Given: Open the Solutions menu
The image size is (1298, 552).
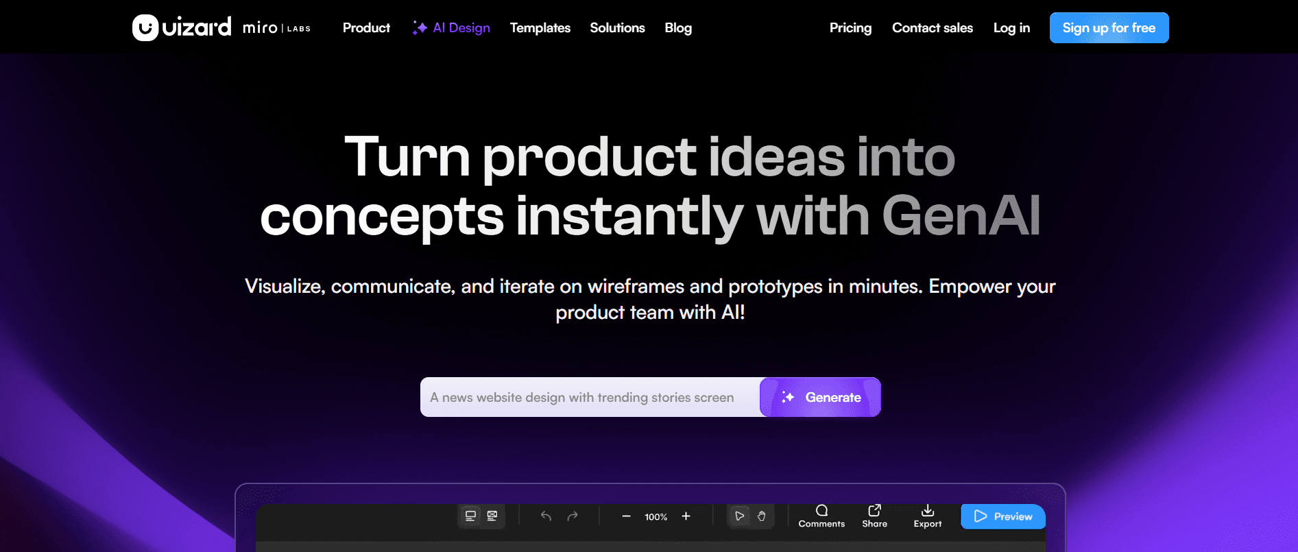Looking at the screenshot, I should (x=617, y=28).
